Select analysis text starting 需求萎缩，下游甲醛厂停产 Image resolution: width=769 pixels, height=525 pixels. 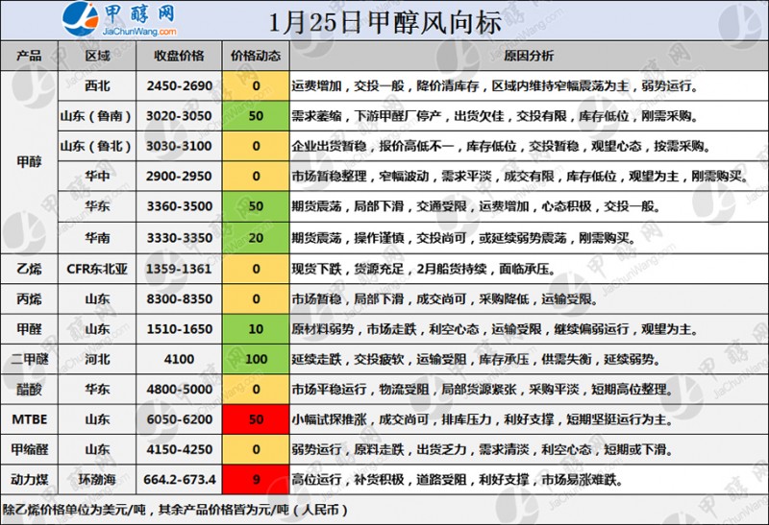coord(494,116)
